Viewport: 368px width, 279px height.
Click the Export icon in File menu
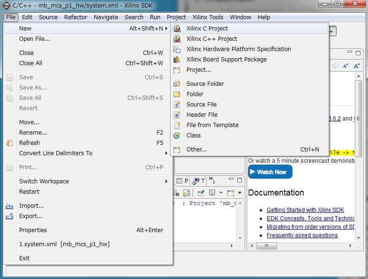pyautogui.click(x=9, y=216)
